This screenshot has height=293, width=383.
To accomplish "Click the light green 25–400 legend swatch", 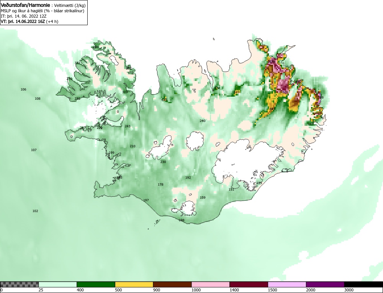I will coord(58,284).
